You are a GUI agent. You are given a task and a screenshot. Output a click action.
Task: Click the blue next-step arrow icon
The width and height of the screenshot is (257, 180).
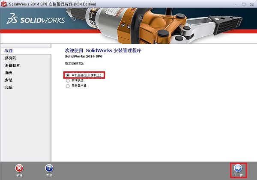[238, 168]
